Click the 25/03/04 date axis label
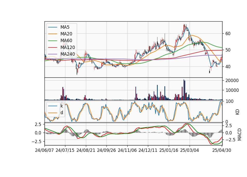 (190, 150)
